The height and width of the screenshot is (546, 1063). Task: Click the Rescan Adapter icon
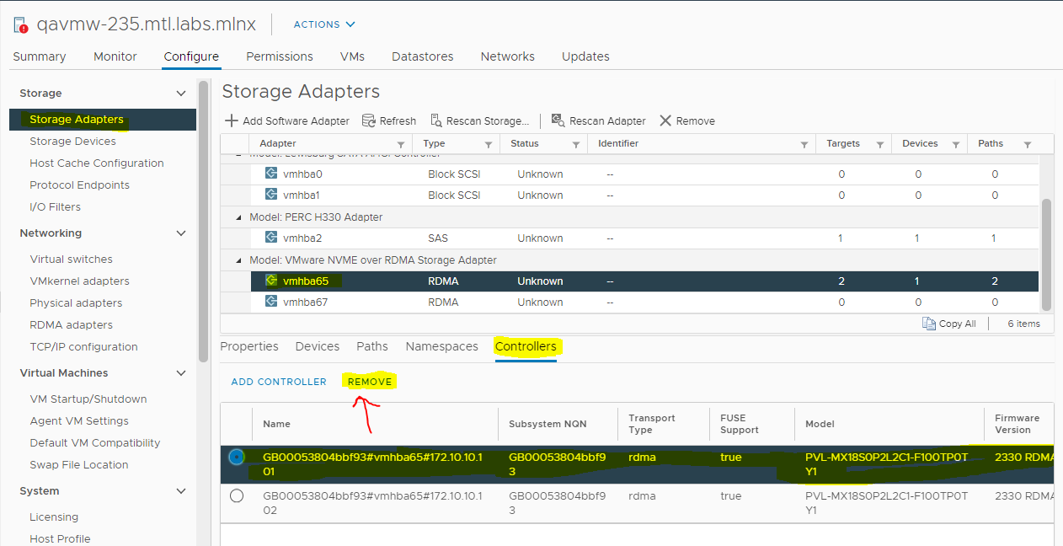558,120
